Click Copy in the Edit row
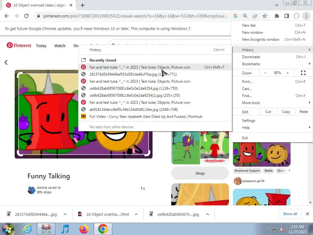This screenshot has height=235, width=313. click(x=286, y=112)
